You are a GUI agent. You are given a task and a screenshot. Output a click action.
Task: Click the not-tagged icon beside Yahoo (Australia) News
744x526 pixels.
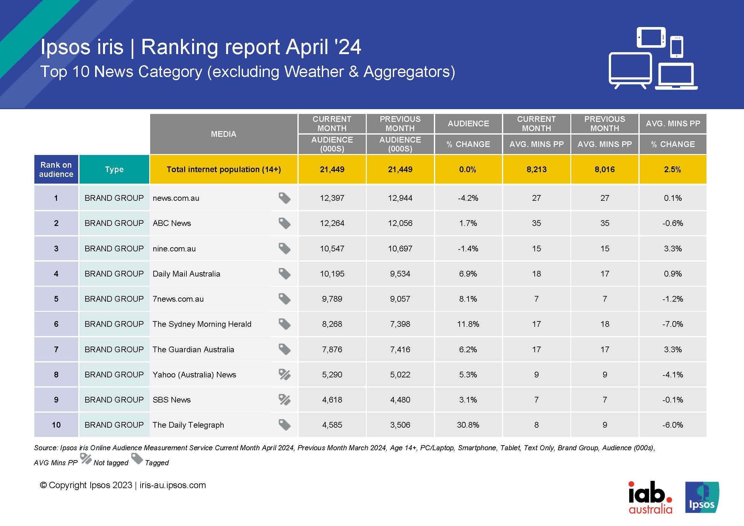pos(284,374)
